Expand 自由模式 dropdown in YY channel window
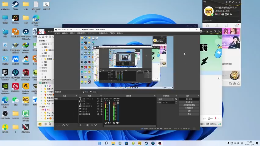260x146 pixels. 43,41
